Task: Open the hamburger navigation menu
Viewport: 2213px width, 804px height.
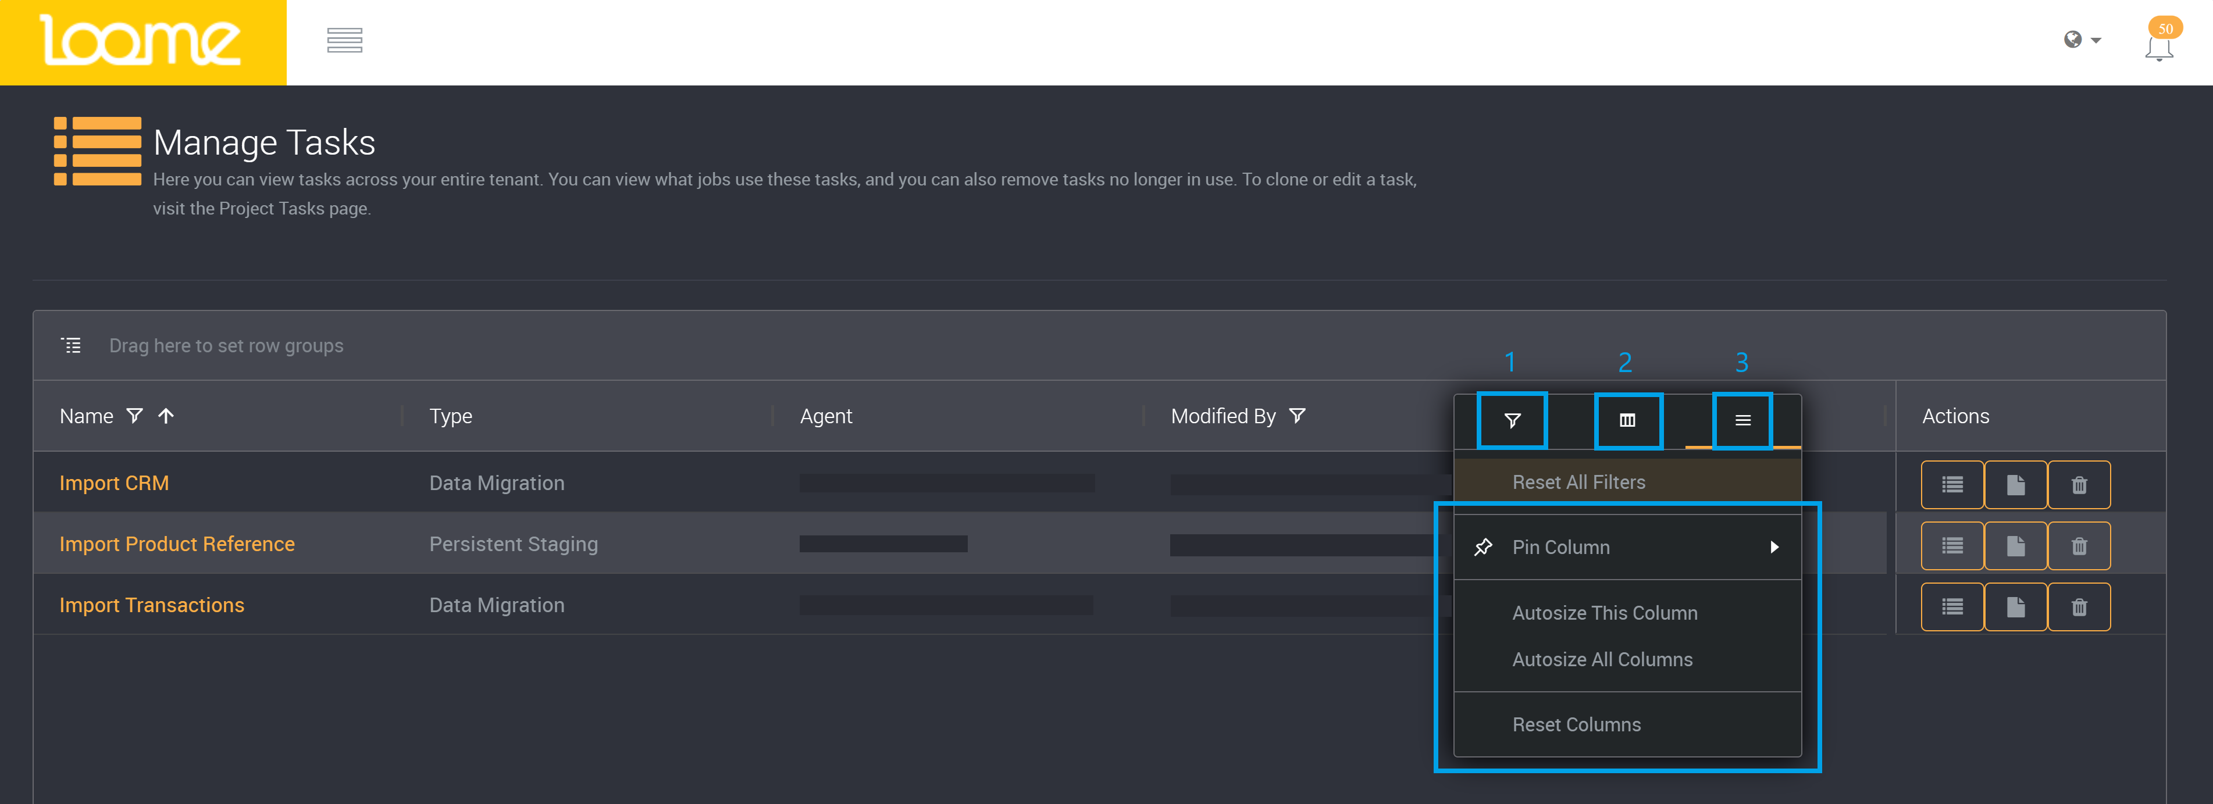Action: pos(344,40)
